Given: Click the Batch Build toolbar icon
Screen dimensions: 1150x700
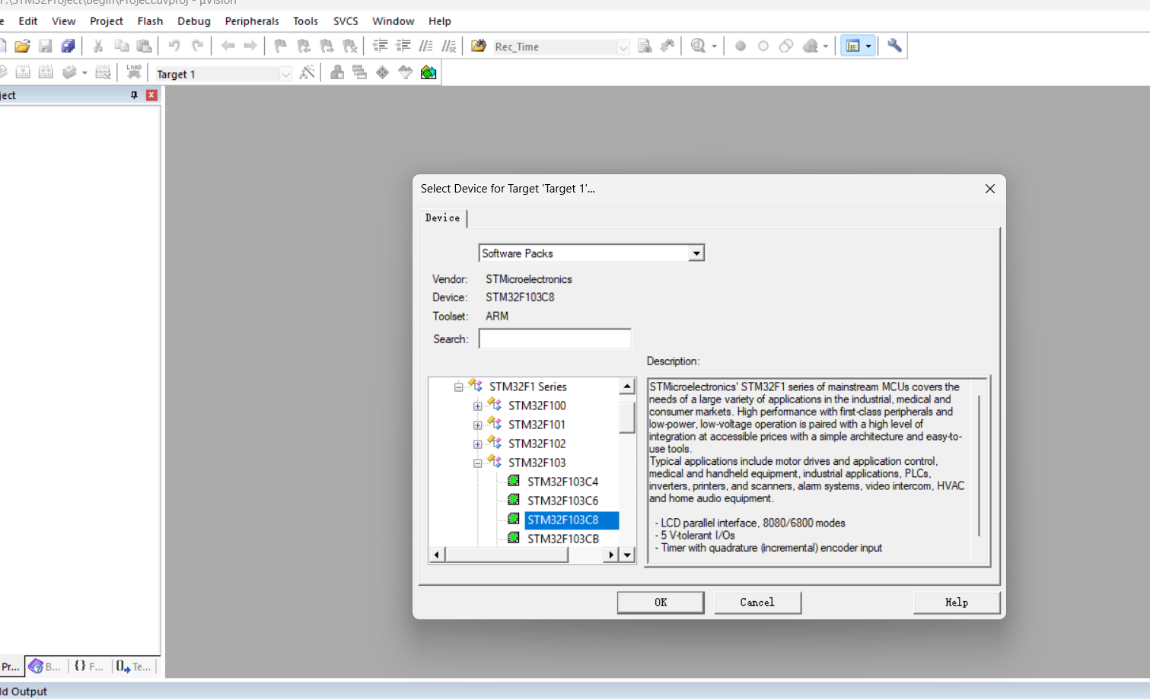Looking at the screenshot, I should tap(69, 72).
